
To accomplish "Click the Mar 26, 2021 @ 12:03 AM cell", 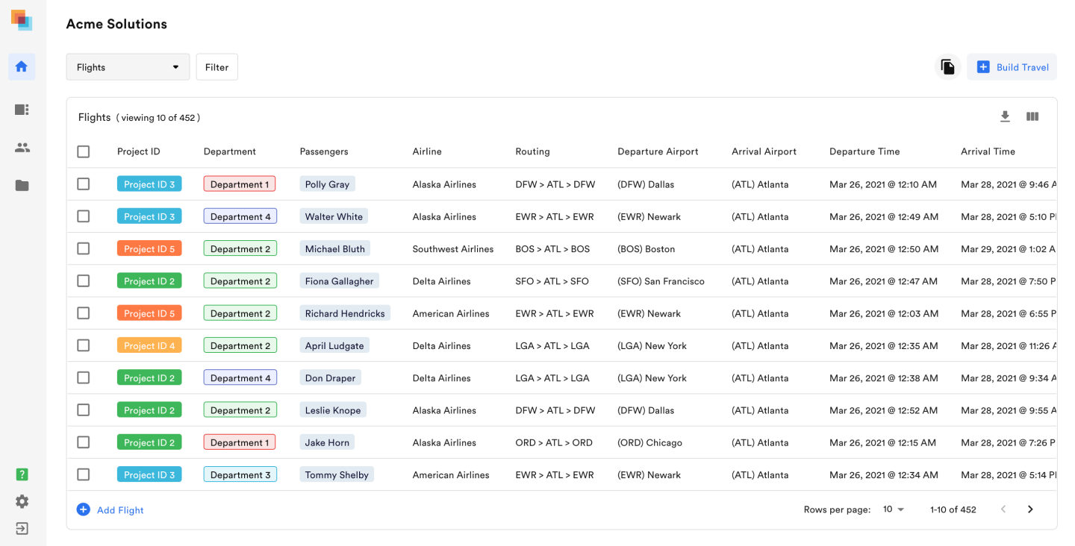I will coord(884,313).
